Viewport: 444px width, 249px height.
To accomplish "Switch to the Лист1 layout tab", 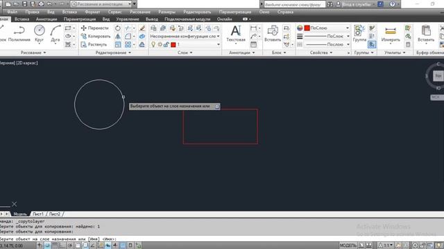I will click(x=38, y=214).
